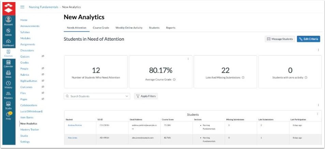Click the Message Students button
Viewport: 325px width, 149px height.
coord(280,39)
